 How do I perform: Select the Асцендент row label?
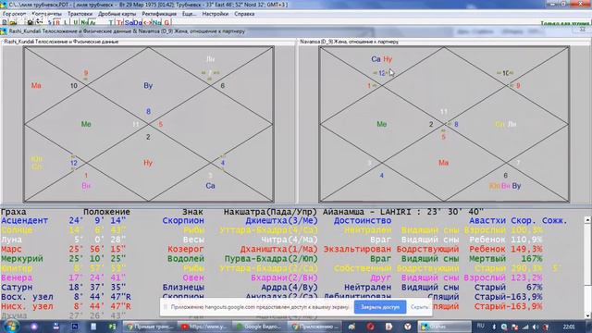tap(25, 220)
